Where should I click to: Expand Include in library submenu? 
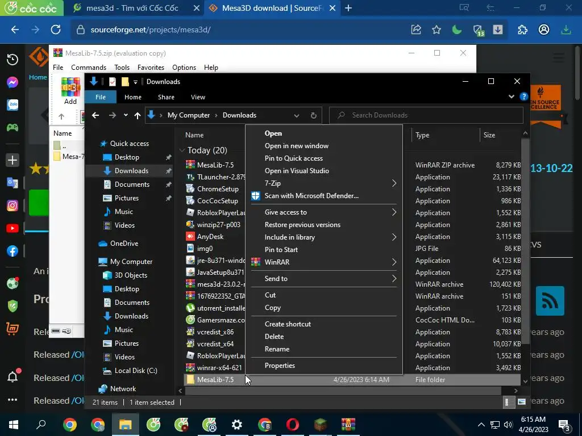(x=323, y=237)
